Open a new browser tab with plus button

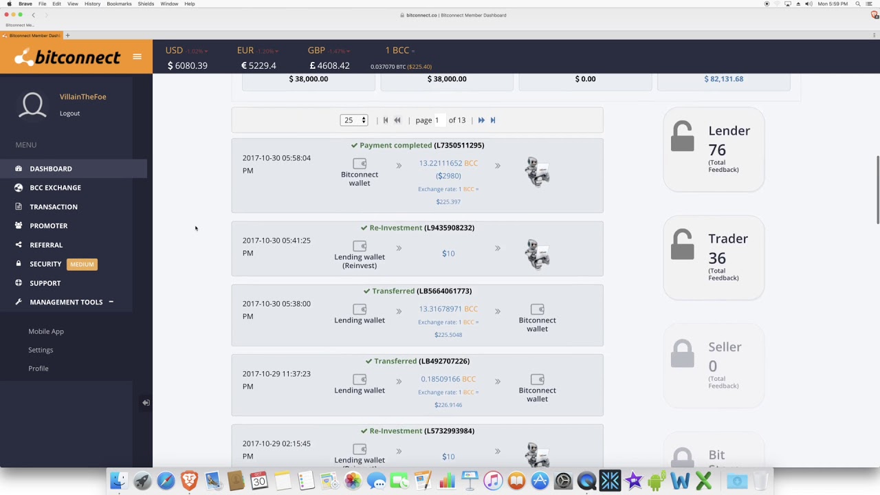tap(67, 35)
